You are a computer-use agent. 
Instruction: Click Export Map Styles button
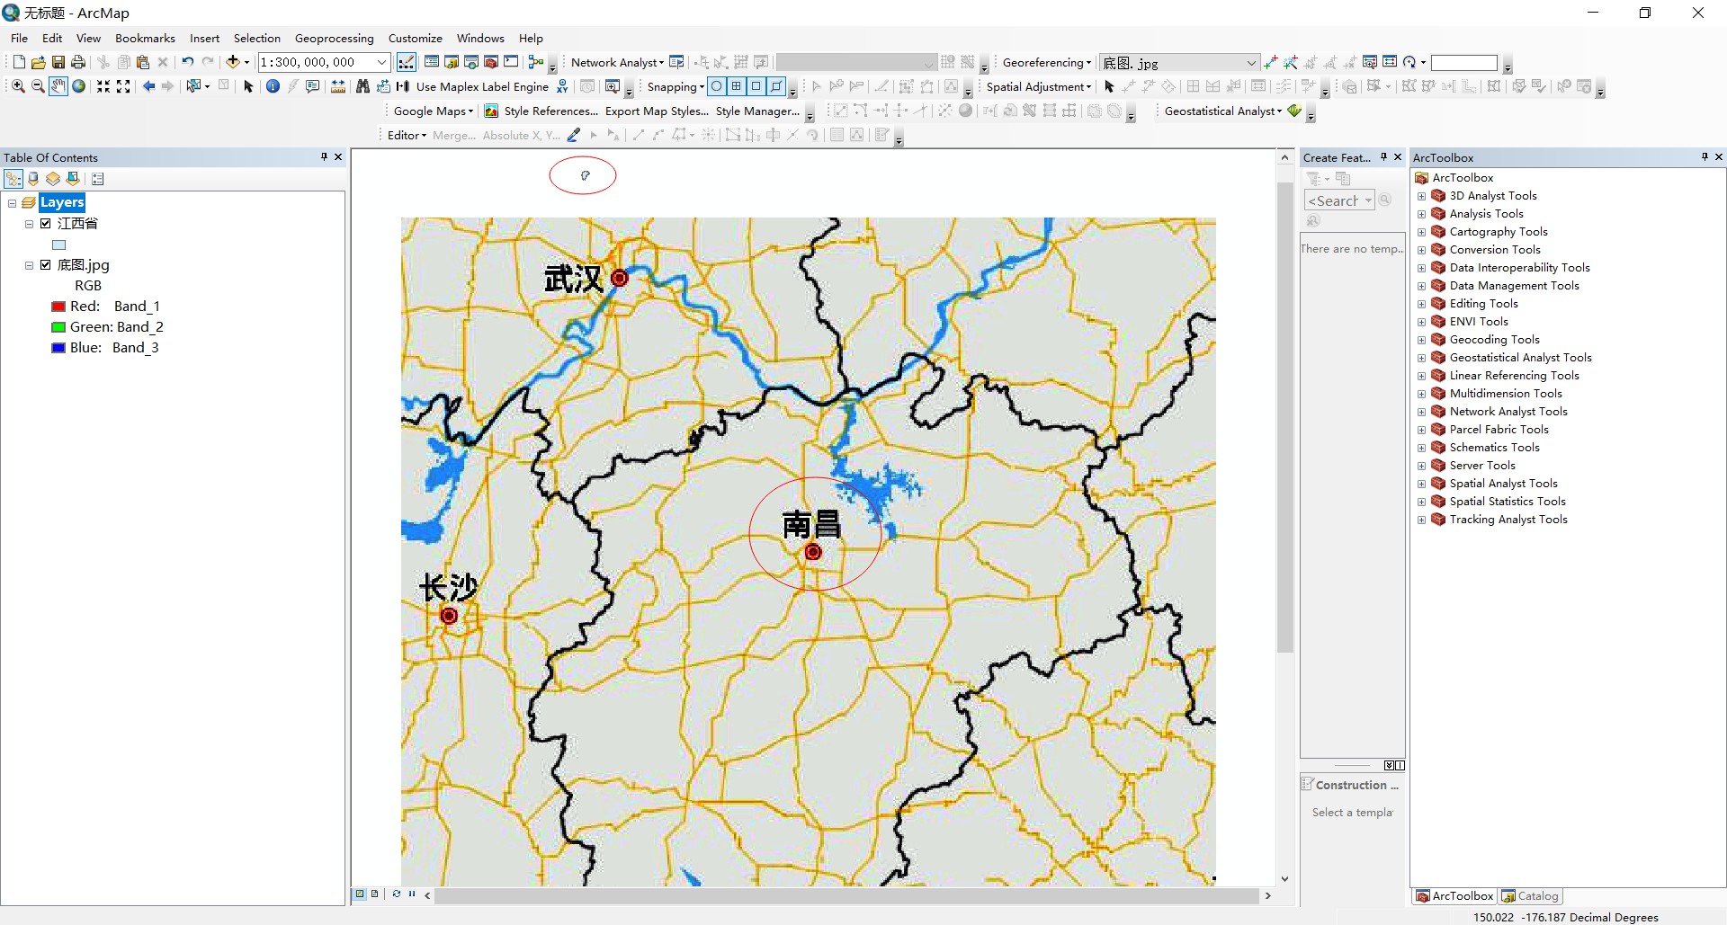click(x=657, y=111)
